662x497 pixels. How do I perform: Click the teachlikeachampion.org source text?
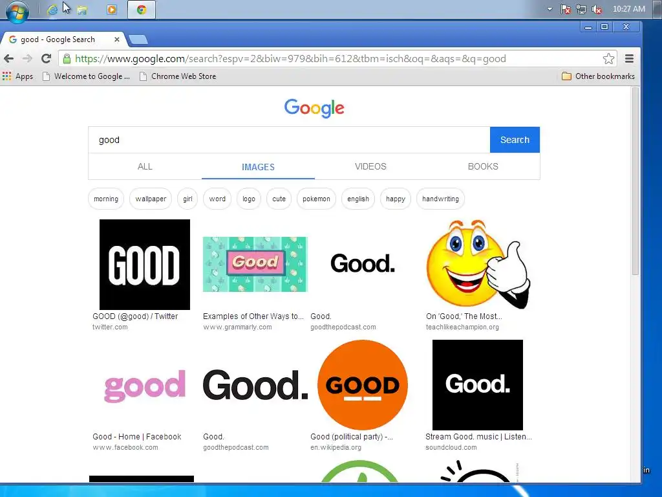[x=462, y=327]
